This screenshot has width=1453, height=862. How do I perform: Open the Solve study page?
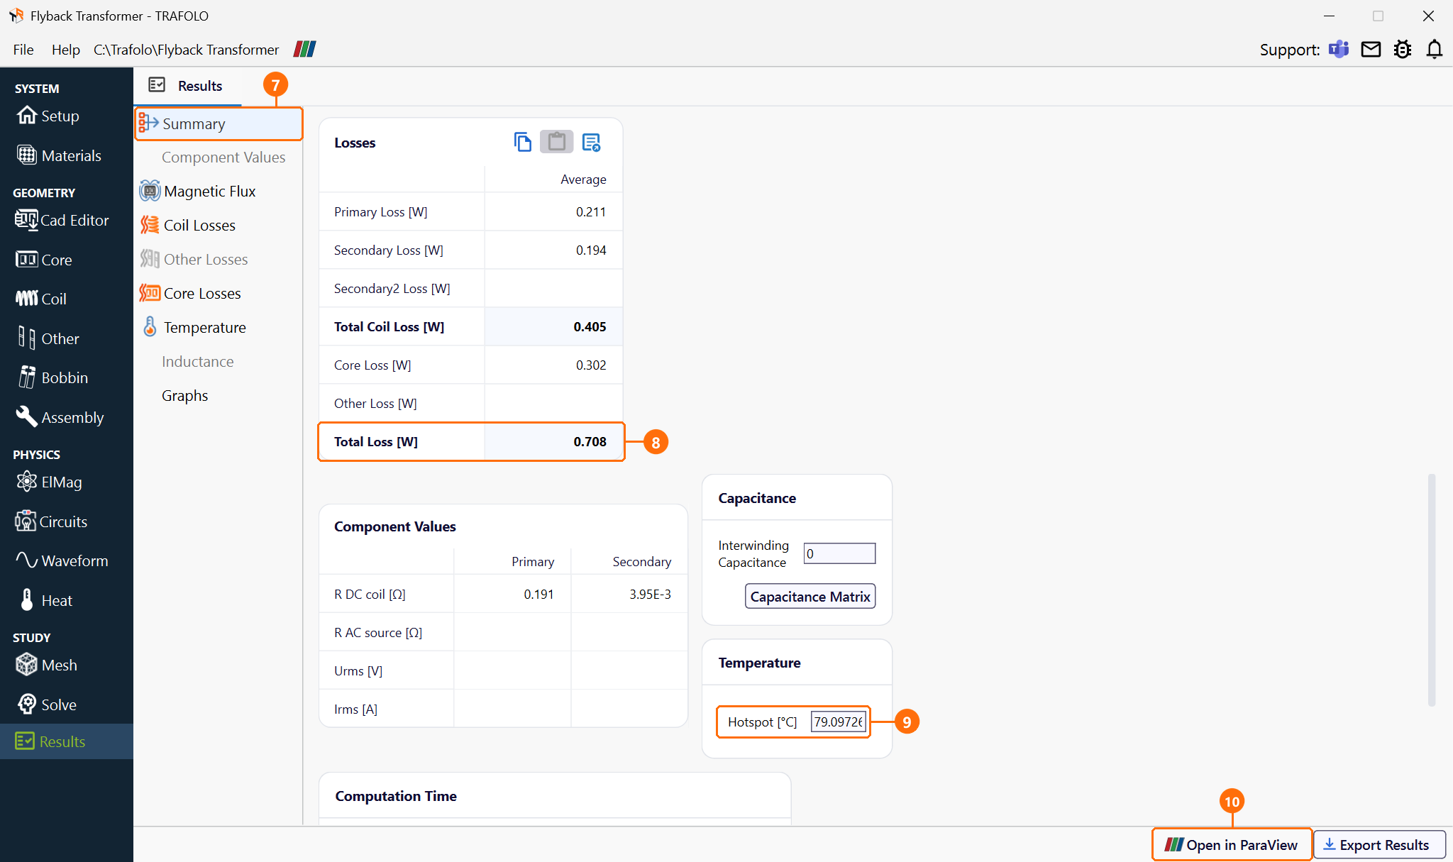(x=47, y=704)
